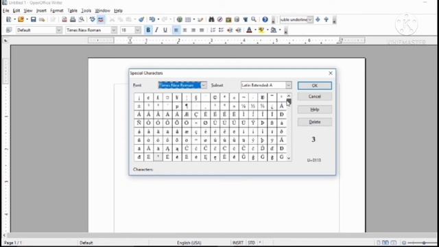Click the Decrease Indent icon
Image resolution: width=439 pixels, height=247 pixels.
click(230, 30)
